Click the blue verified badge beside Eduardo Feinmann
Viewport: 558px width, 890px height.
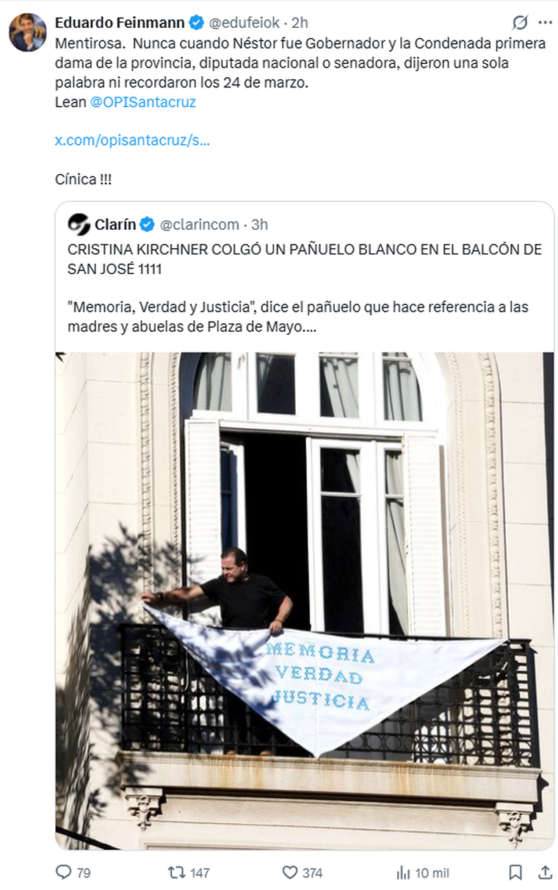click(x=197, y=23)
